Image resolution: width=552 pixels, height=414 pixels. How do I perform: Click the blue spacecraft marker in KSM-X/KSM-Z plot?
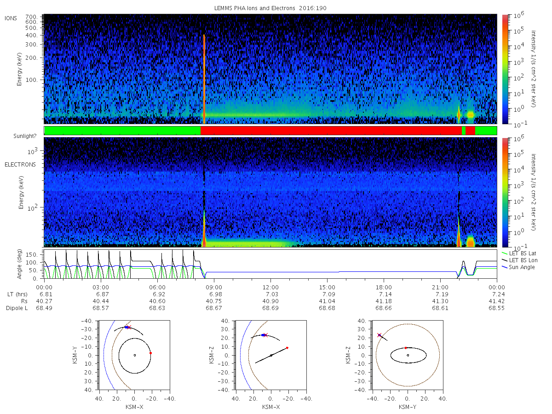263,335
